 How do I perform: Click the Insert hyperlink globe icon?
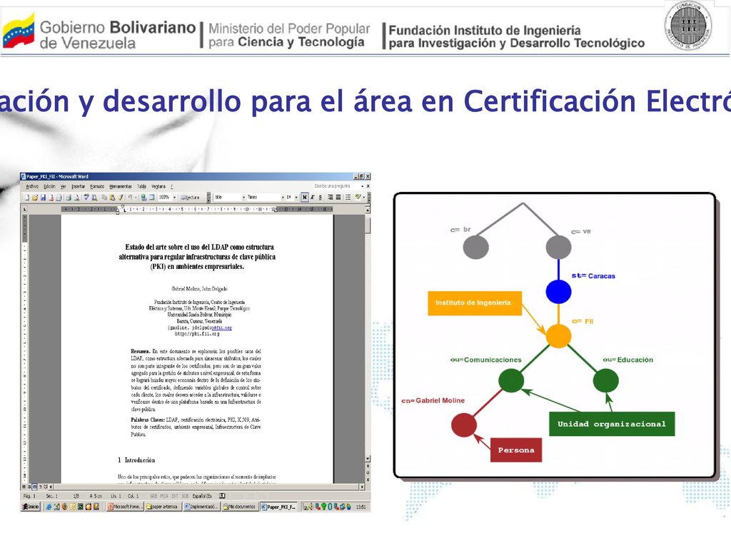pos(143,198)
